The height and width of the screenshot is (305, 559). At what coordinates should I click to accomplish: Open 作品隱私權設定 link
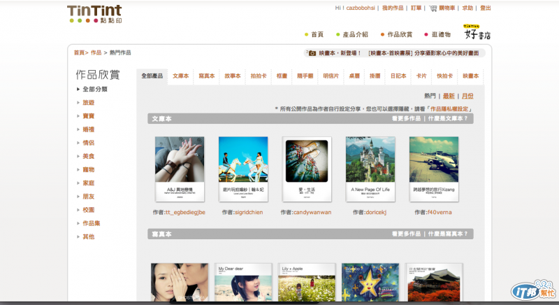click(x=449, y=109)
